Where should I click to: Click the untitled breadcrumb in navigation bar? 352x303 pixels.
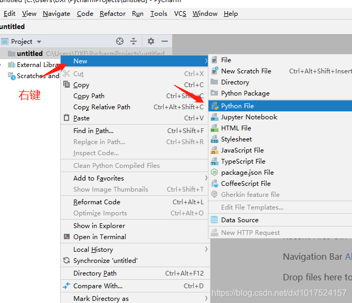[x=12, y=26]
